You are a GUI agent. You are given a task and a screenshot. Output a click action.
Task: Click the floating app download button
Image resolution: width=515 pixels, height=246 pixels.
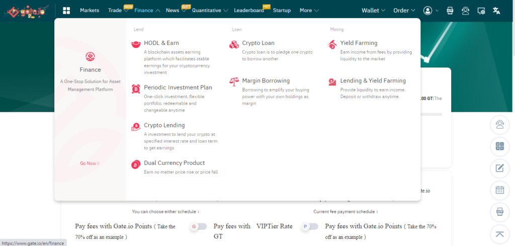[x=500, y=212]
